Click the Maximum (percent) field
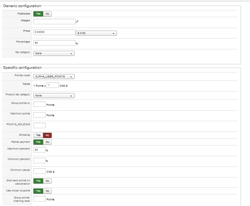This screenshot has width=250, height=206. (x=39, y=150)
